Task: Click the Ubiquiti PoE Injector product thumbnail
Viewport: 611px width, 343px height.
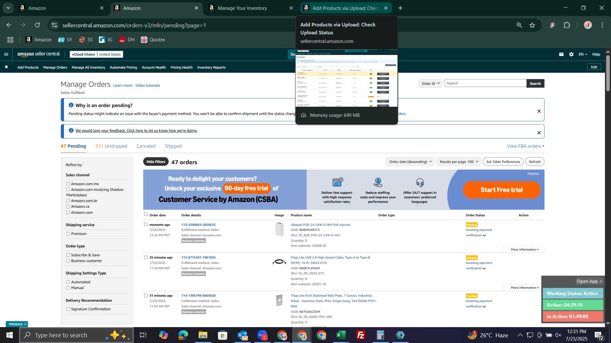Action: coord(279,229)
